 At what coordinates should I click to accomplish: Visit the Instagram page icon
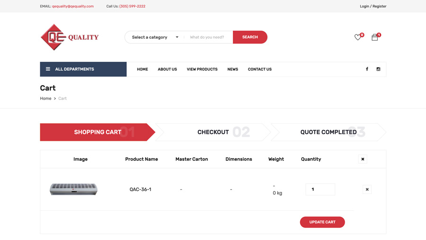(x=378, y=69)
